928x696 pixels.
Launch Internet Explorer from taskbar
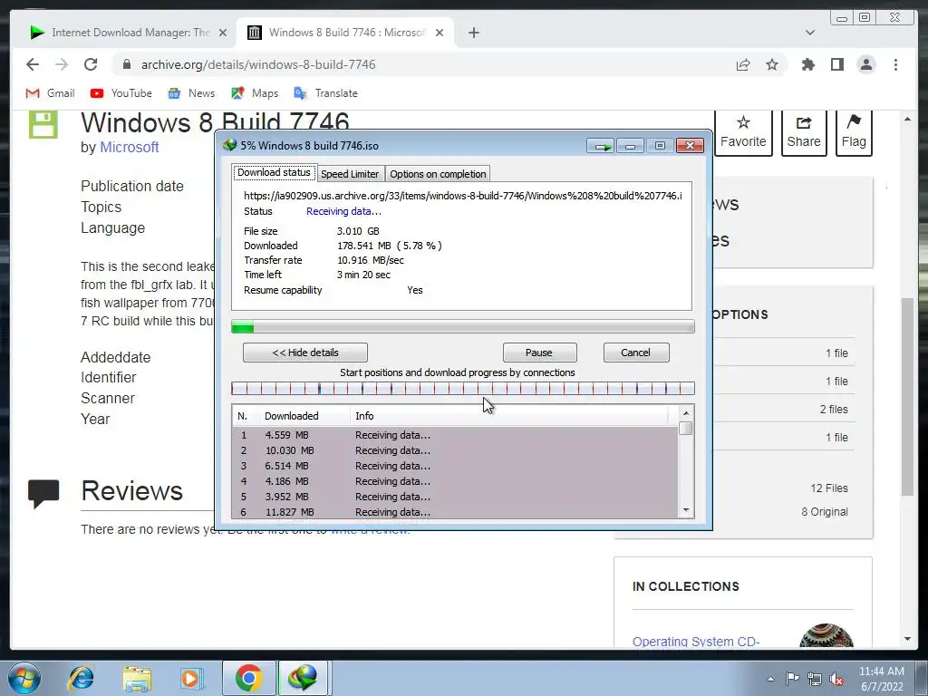[x=81, y=678]
